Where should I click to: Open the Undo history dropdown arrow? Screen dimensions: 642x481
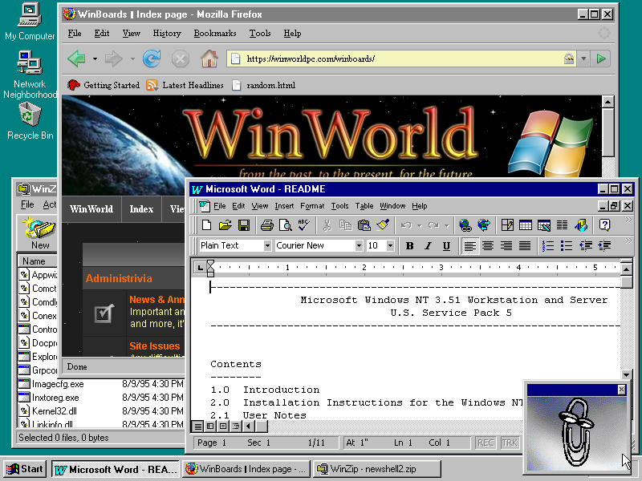[x=419, y=225]
